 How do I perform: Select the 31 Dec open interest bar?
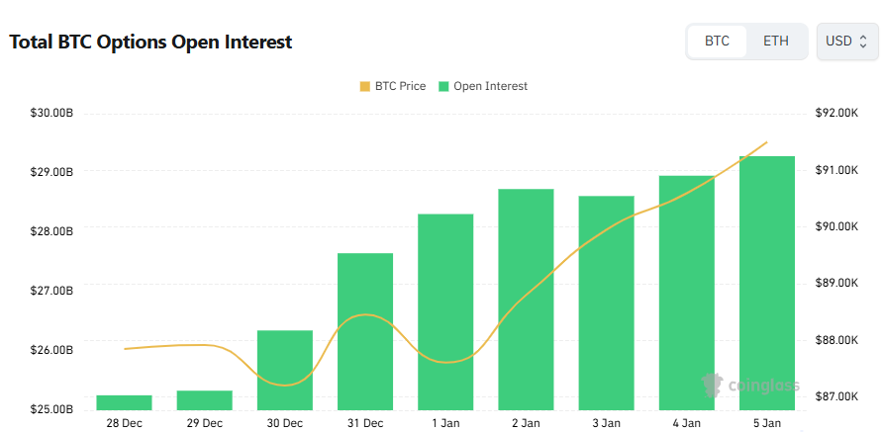click(x=365, y=331)
